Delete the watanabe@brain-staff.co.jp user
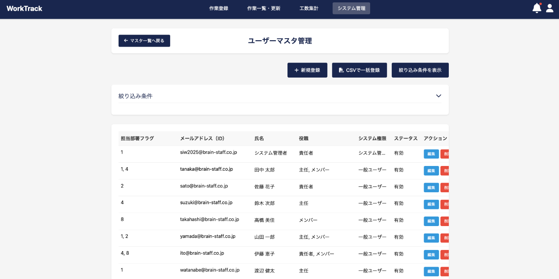559x279 pixels. (x=445, y=271)
